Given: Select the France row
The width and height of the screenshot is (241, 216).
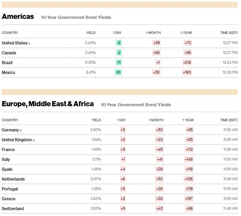Looking at the screenshot, I should [x=8, y=150].
